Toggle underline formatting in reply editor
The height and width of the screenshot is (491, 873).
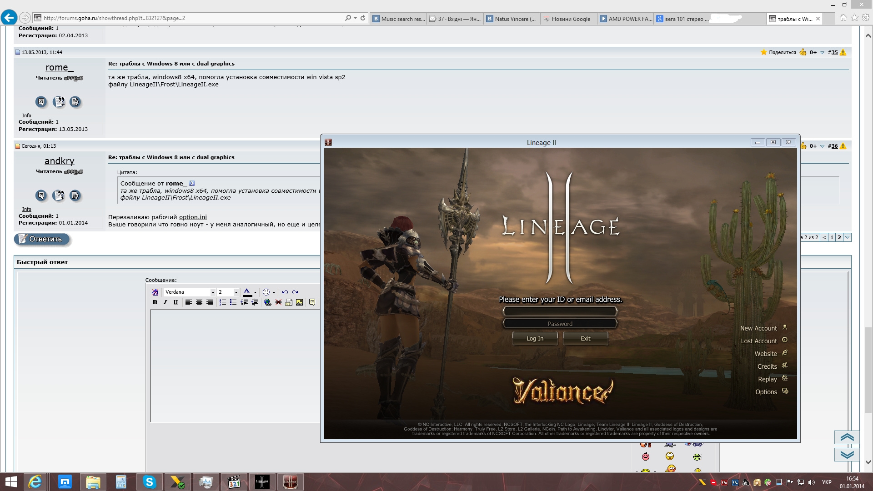click(x=176, y=302)
